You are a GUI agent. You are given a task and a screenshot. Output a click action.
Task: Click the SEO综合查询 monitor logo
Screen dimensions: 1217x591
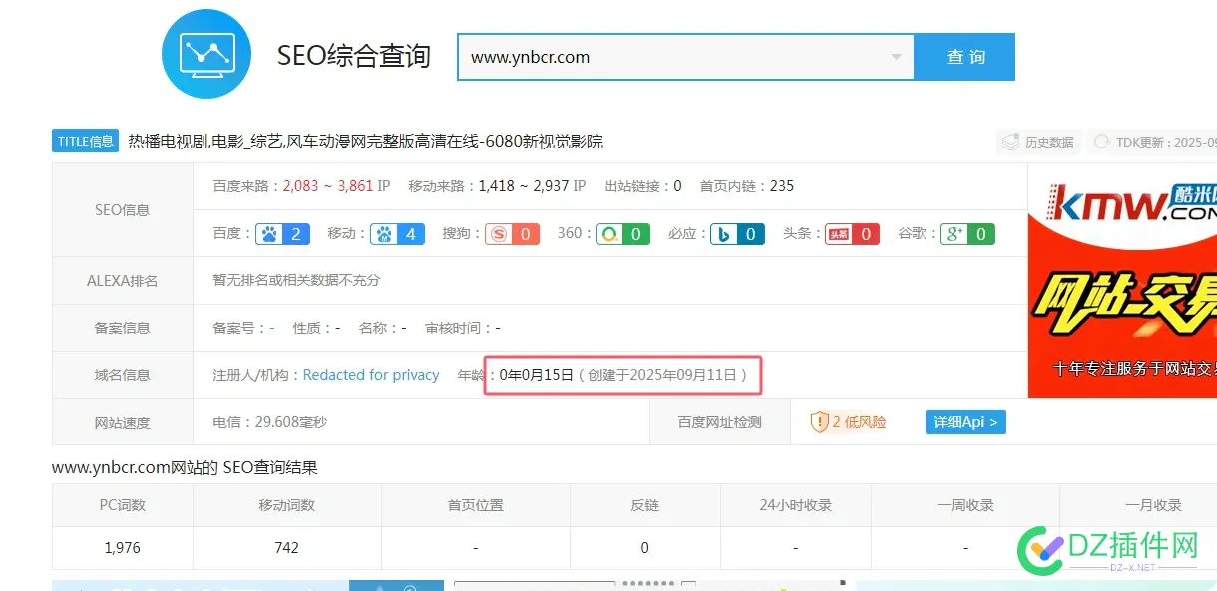click(205, 53)
